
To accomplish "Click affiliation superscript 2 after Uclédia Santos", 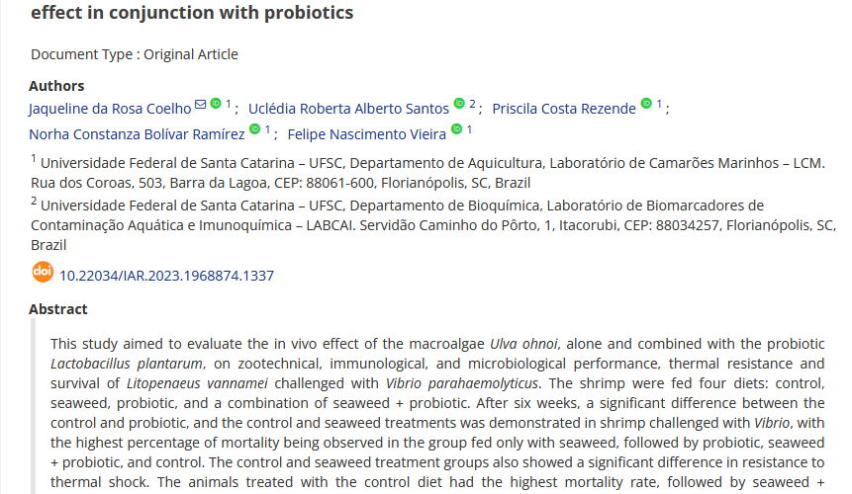I will click(472, 104).
